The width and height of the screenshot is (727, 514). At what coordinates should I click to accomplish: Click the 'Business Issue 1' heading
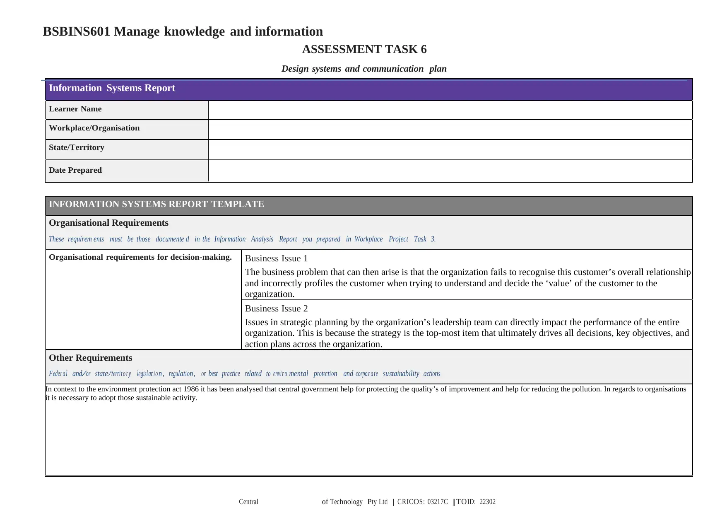pyautogui.click(x=277, y=258)
